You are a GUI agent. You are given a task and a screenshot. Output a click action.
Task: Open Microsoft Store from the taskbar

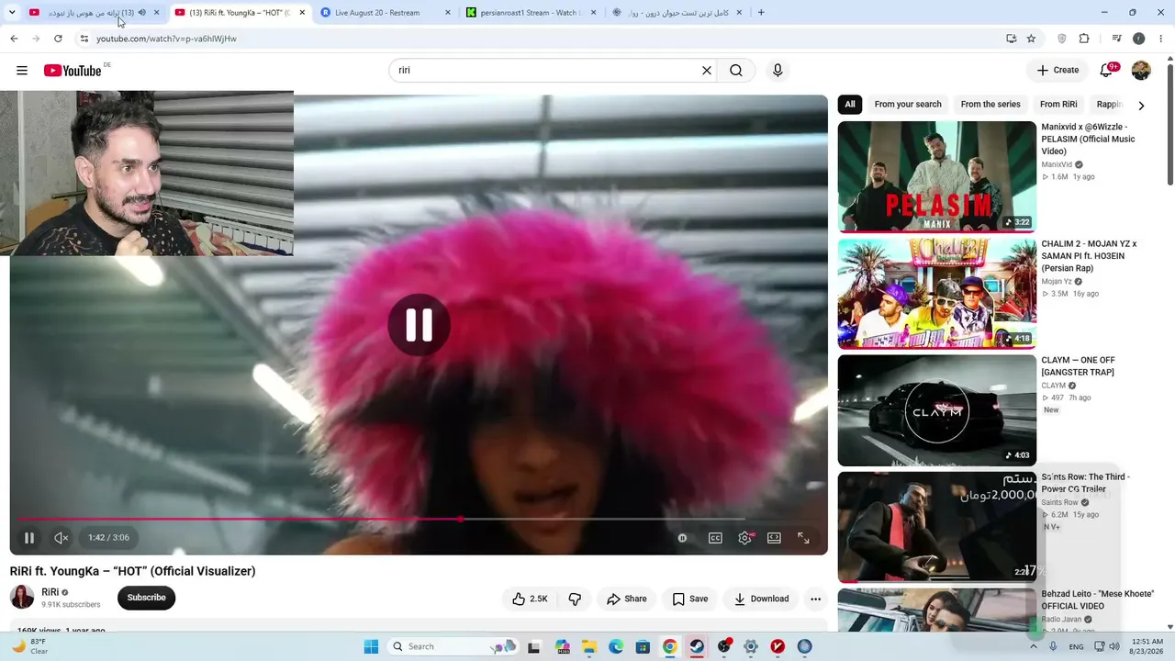pos(643,646)
